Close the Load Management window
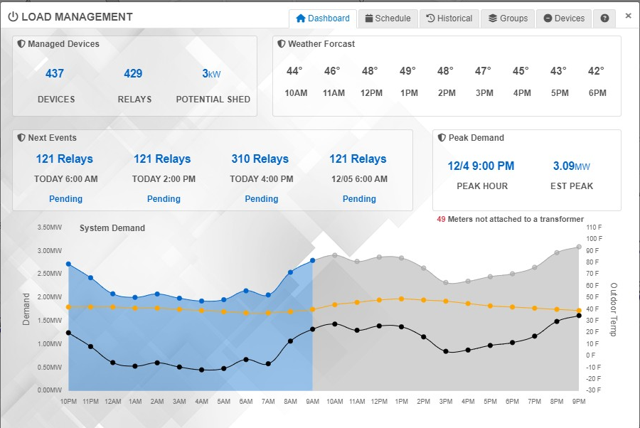The width and height of the screenshot is (640, 428). [x=628, y=16]
